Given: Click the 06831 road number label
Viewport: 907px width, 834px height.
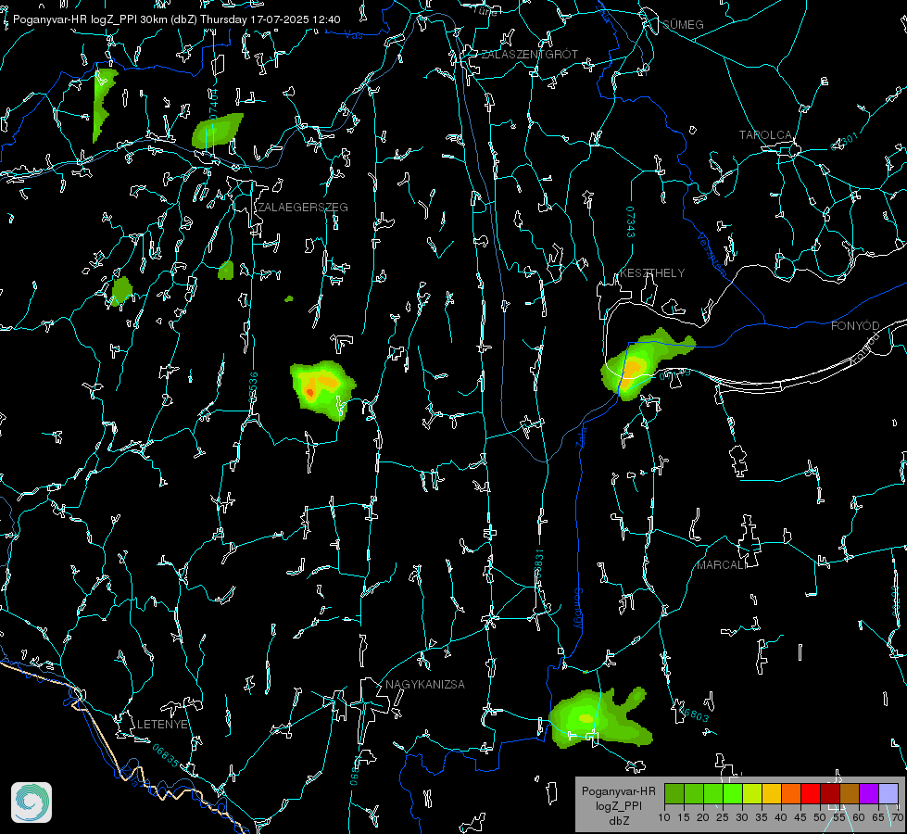Looking at the screenshot, I should tap(538, 564).
